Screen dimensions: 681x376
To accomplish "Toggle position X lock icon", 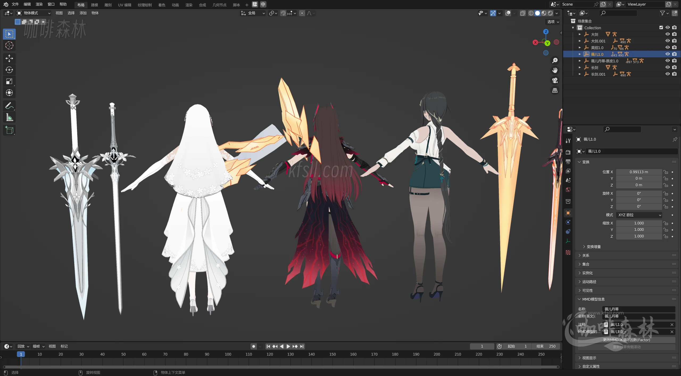I will (x=665, y=172).
